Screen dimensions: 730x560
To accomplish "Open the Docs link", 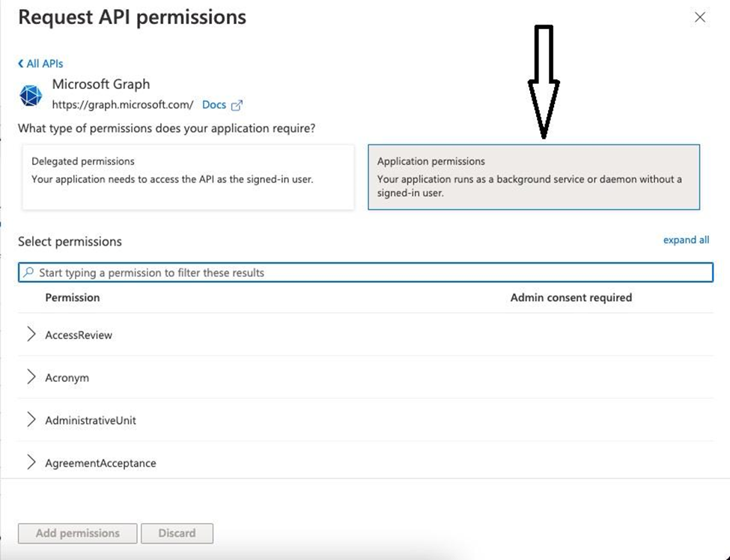I will (x=213, y=105).
